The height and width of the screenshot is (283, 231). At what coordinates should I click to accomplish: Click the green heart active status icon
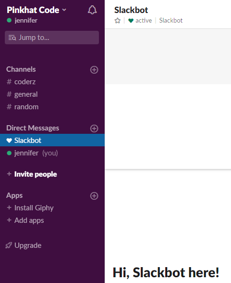point(131,21)
